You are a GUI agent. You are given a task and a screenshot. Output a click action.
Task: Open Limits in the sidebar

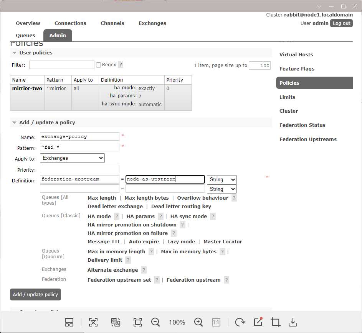click(x=287, y=97)
